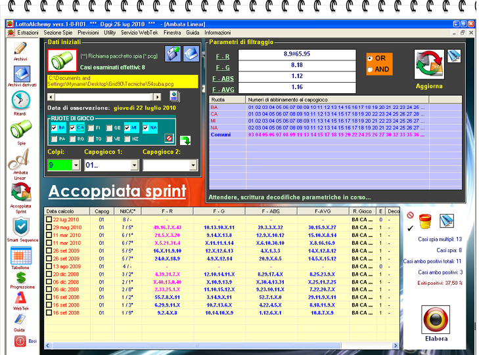
Task: Open the Capogioco 2 dropdown
Action: pos(193,165)
